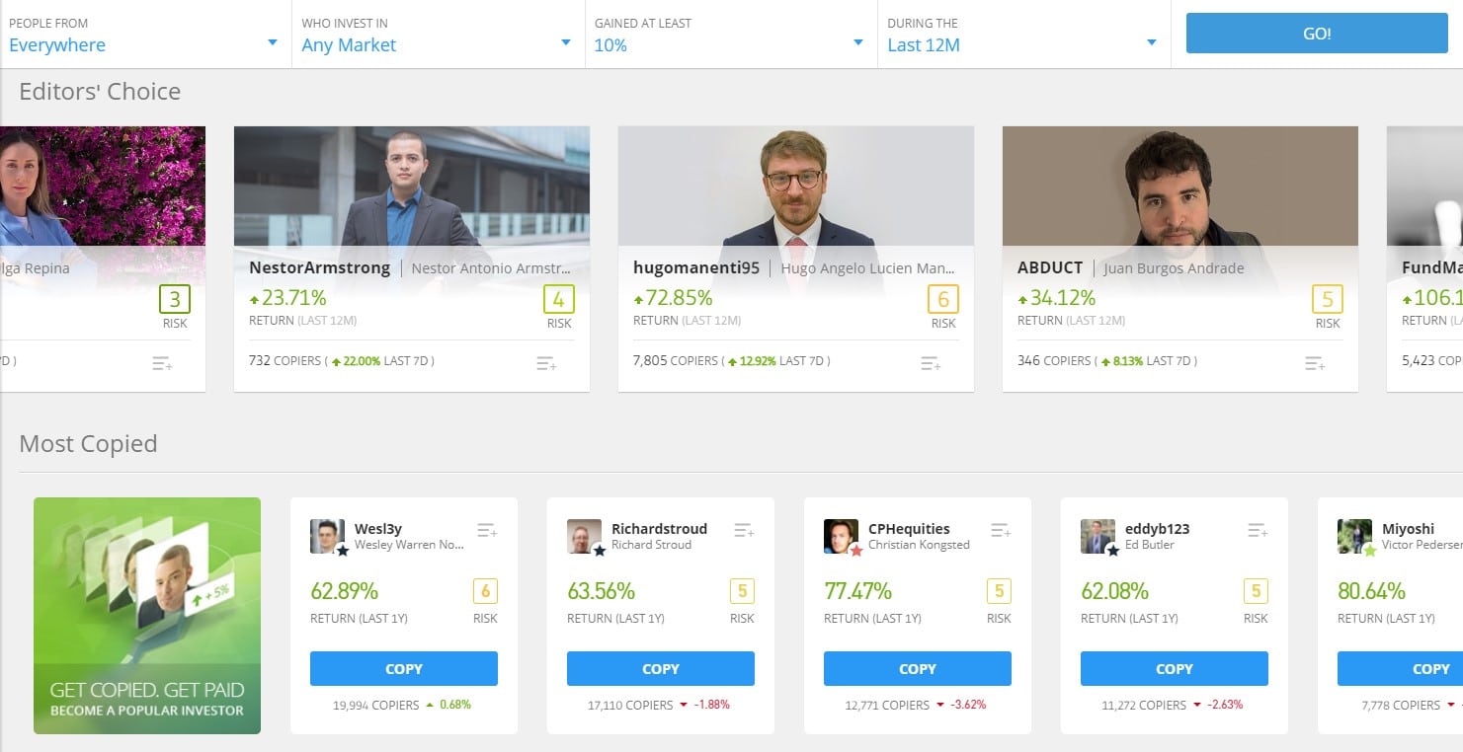This screenshot has width=1463, height=752.
Task: Copy Miyoshi's portfolio
Action: tap(1400, 668)
